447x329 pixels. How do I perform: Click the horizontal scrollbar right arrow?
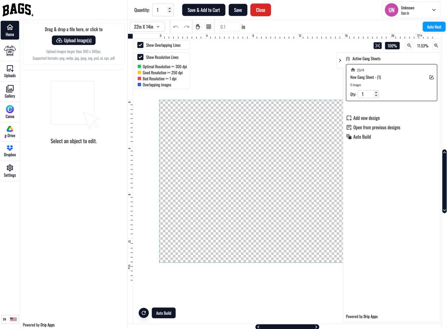tap(316, 327)
